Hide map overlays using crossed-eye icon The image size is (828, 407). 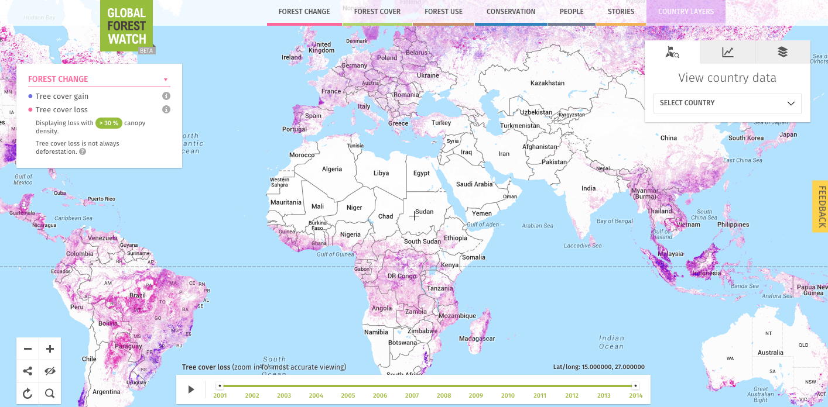click(50, 371)
